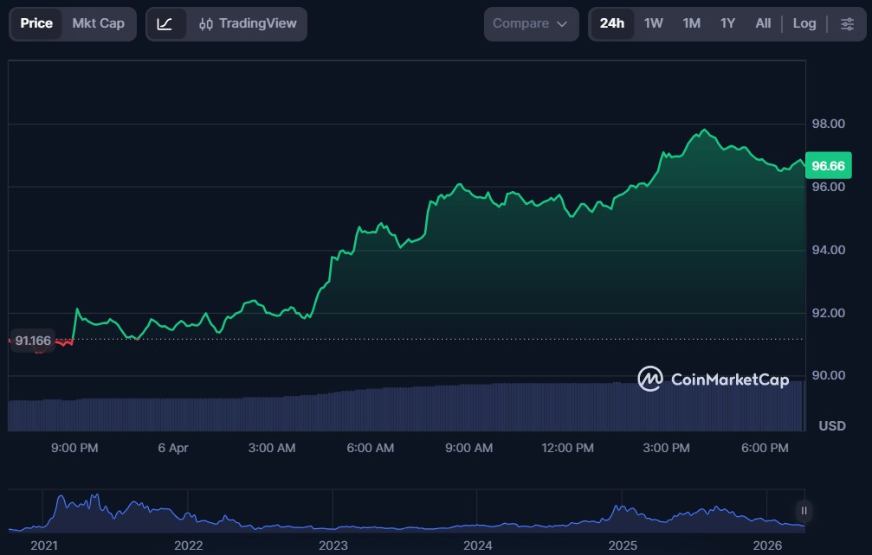Click the chart peak near 98.00
This screenshot has height=555, width=872.
(706, 131)
